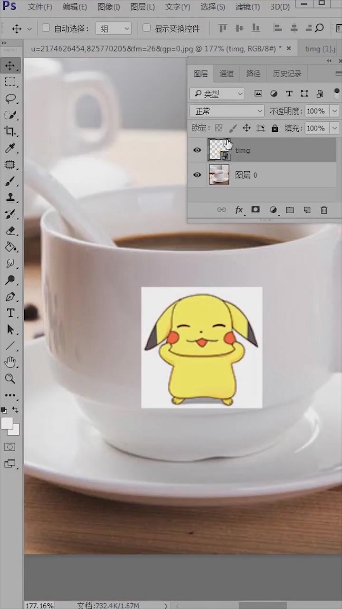Select the Zoom magnifier tool
The width and height of the screenshot is (342, 609).
pos(10,379)
